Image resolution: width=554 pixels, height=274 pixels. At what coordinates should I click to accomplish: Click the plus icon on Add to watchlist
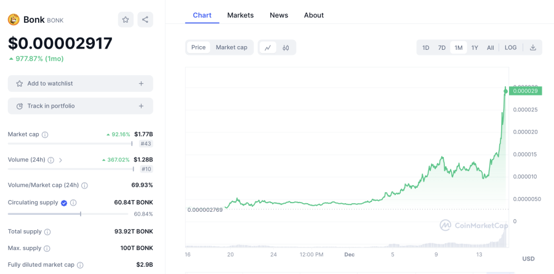pyautogui.click(x=141, y=84)
